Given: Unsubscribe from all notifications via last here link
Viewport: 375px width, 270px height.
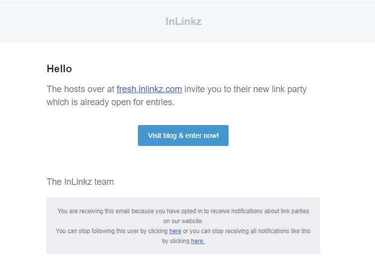Looking at the screenshot, I should tap(198, 241).
